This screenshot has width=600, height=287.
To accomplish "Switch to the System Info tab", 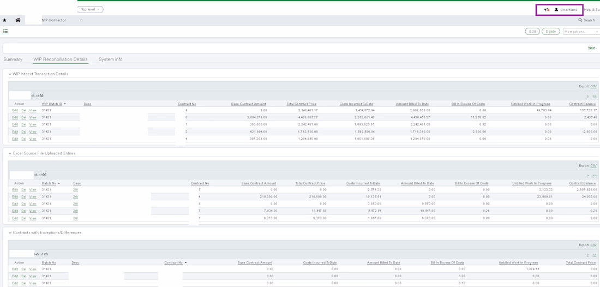I will click(x=111, y=59).
